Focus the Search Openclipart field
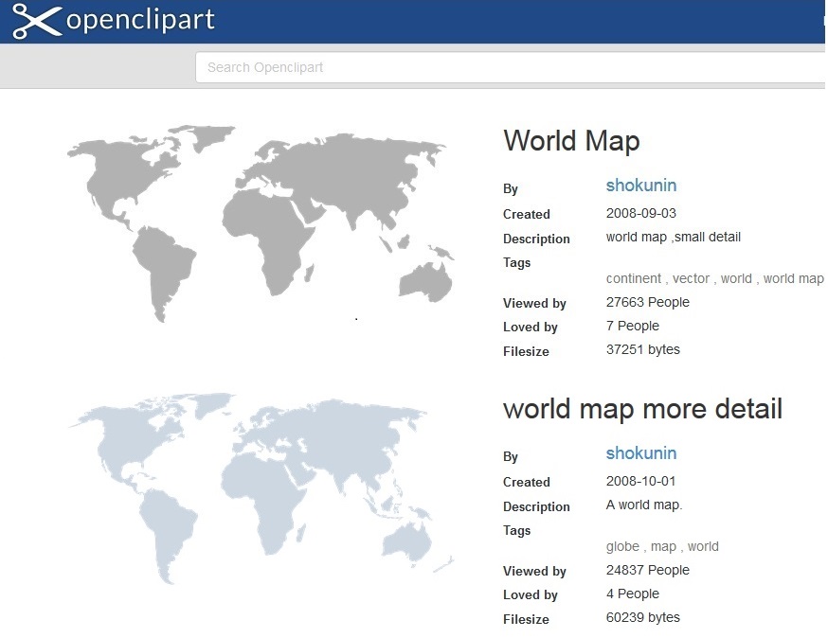This screenshot has width=828, height=638. pyautogui.click(x=512, y=67)
